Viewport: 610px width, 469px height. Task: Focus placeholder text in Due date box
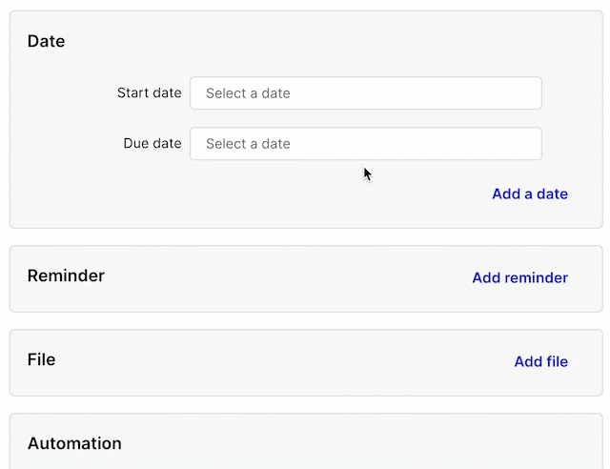[x=248, y=144]
